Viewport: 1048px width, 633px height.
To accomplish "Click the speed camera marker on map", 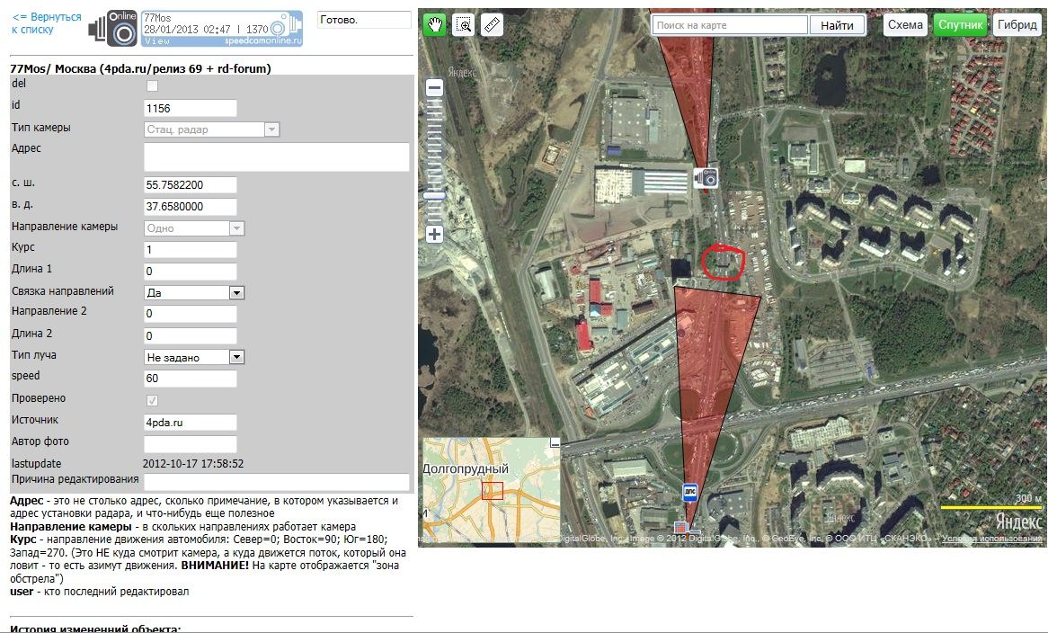I will pos(706,178).
